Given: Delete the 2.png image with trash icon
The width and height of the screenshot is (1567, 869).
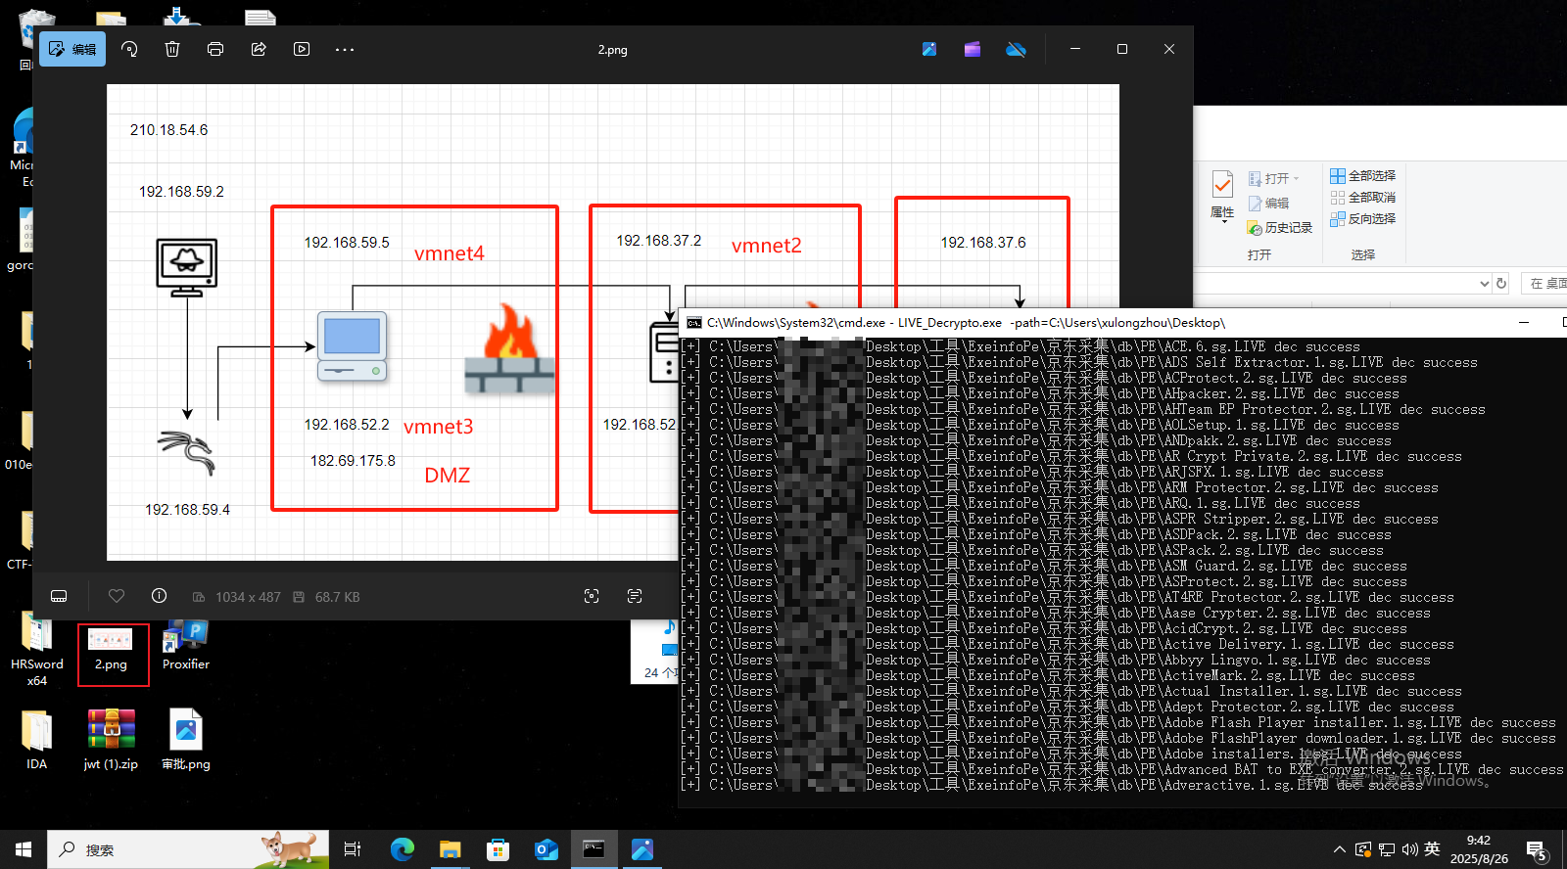Looking at the screenshot, I should click(x=172, y=49).
